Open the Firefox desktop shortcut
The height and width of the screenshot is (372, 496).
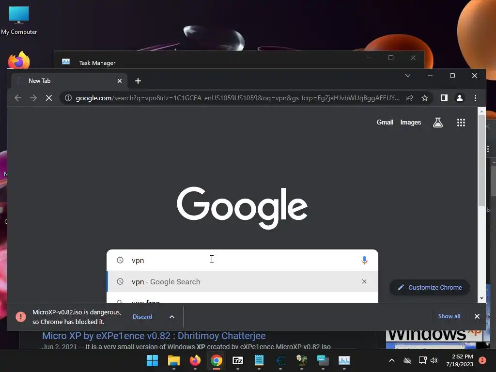19,60
